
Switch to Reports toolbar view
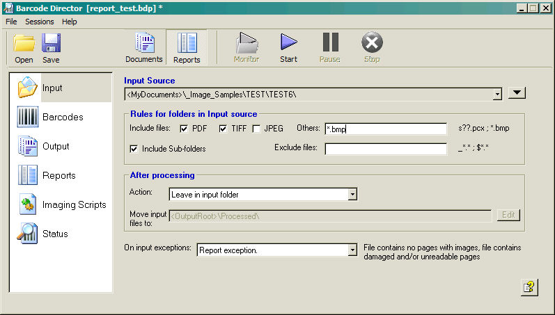[187, 47]
